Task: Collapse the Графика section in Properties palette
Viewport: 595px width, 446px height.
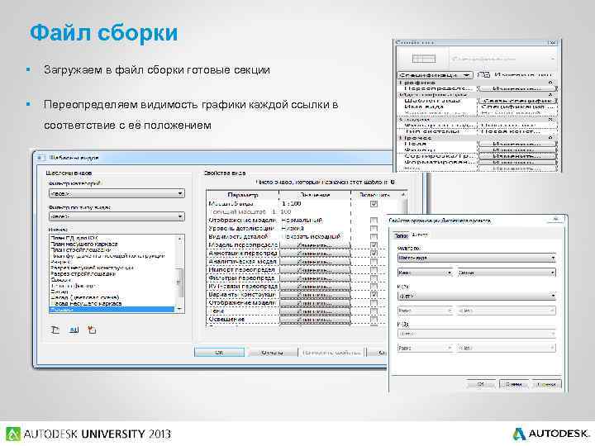Action: (550, 83)
